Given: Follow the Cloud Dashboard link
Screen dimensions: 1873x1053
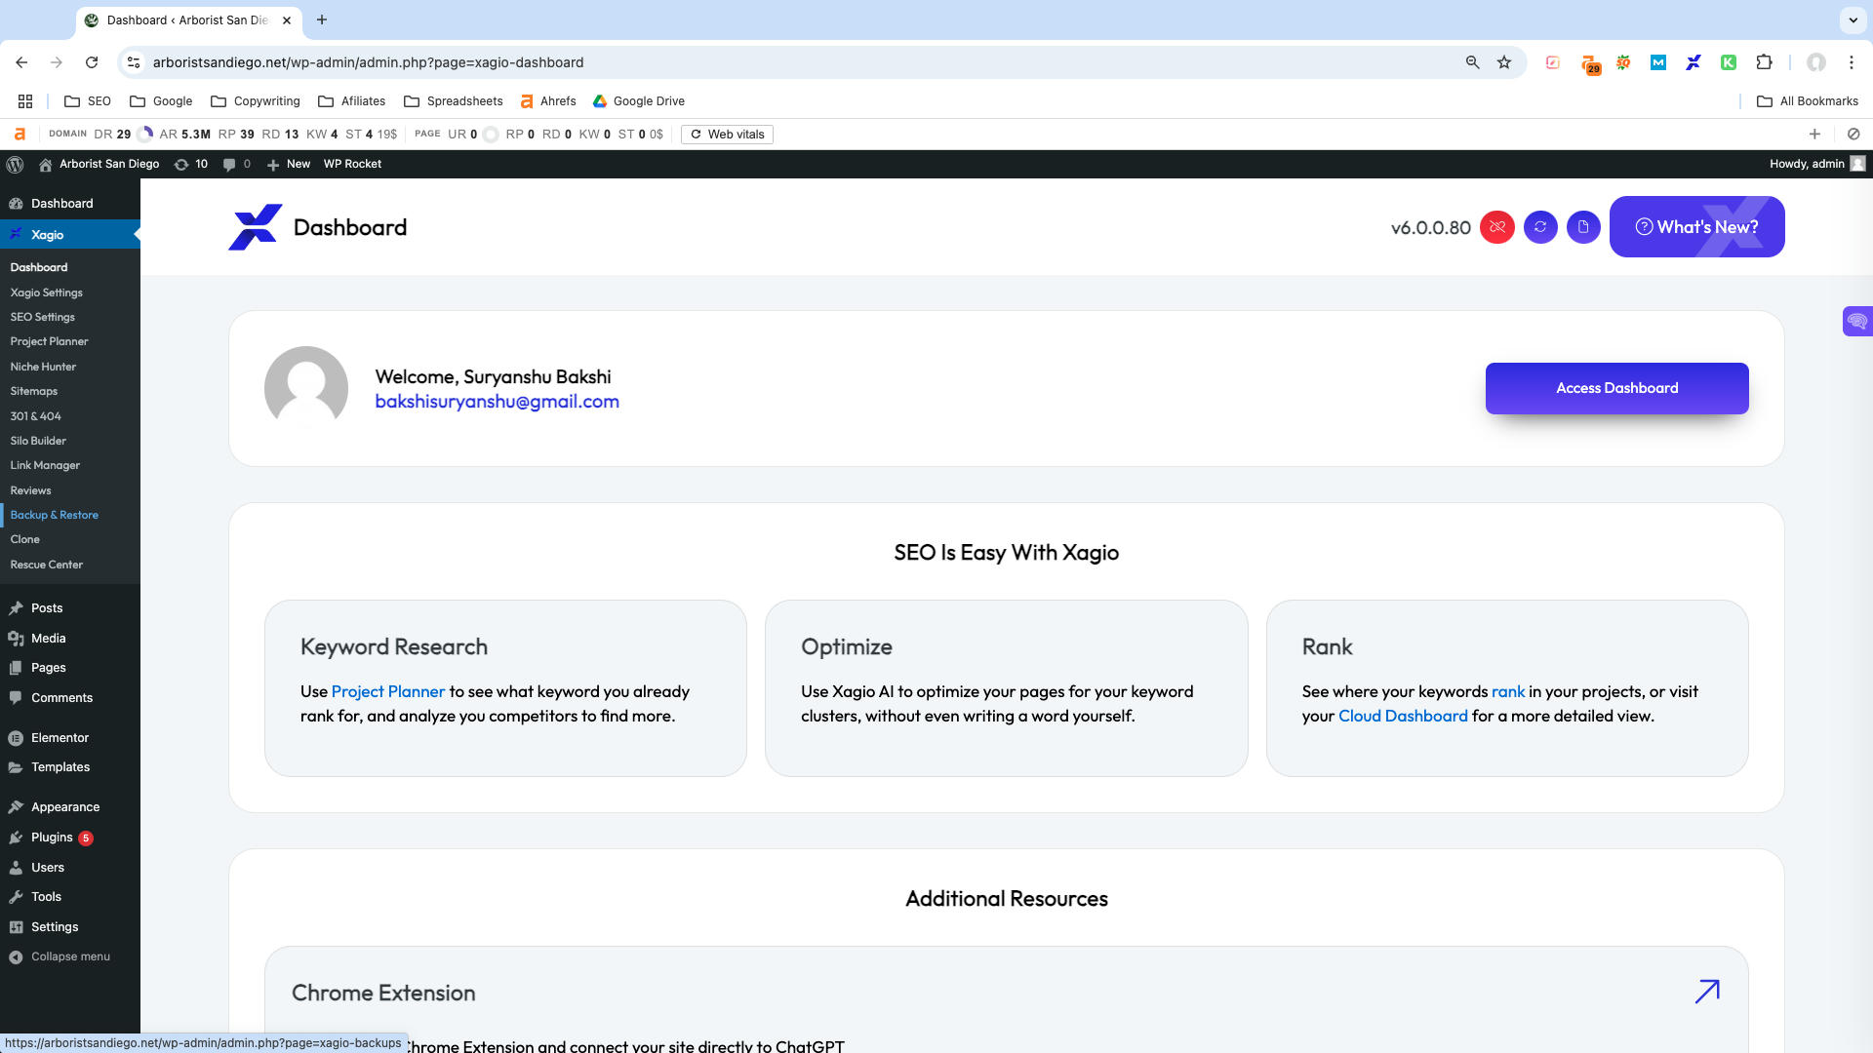Looking at the screenshot, I should click(x=1403, y=716).
